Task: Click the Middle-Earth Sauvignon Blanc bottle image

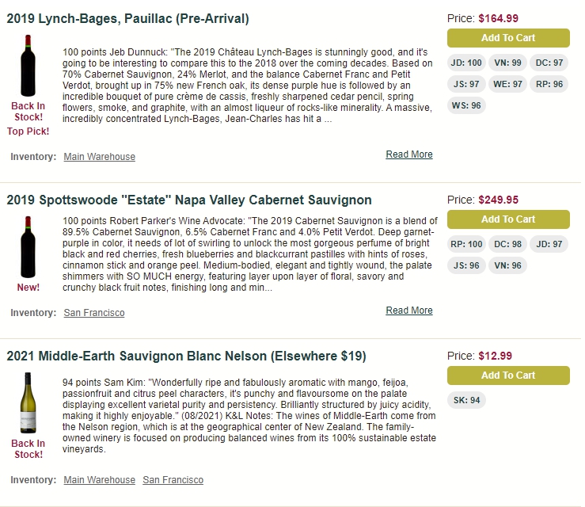Action: pos(28,403)
